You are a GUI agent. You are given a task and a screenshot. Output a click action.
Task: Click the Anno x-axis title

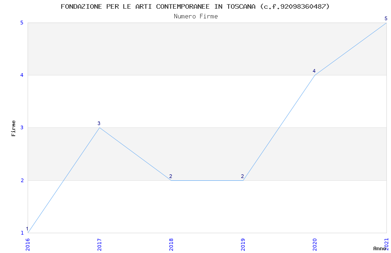(379, 248)
